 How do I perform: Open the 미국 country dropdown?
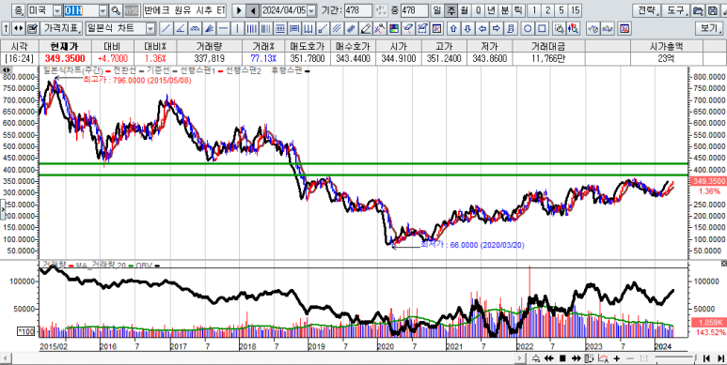[57, 10]
